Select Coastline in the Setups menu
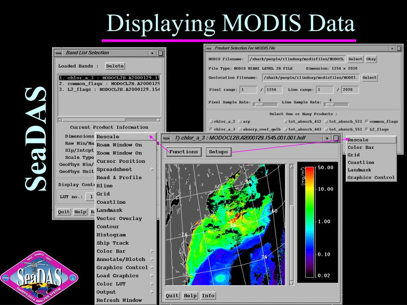The image size is (407, 305). click(360, 162)
